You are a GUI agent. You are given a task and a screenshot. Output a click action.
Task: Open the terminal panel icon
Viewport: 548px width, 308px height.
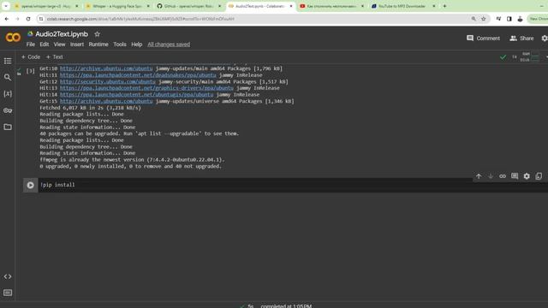pos(8,293)
